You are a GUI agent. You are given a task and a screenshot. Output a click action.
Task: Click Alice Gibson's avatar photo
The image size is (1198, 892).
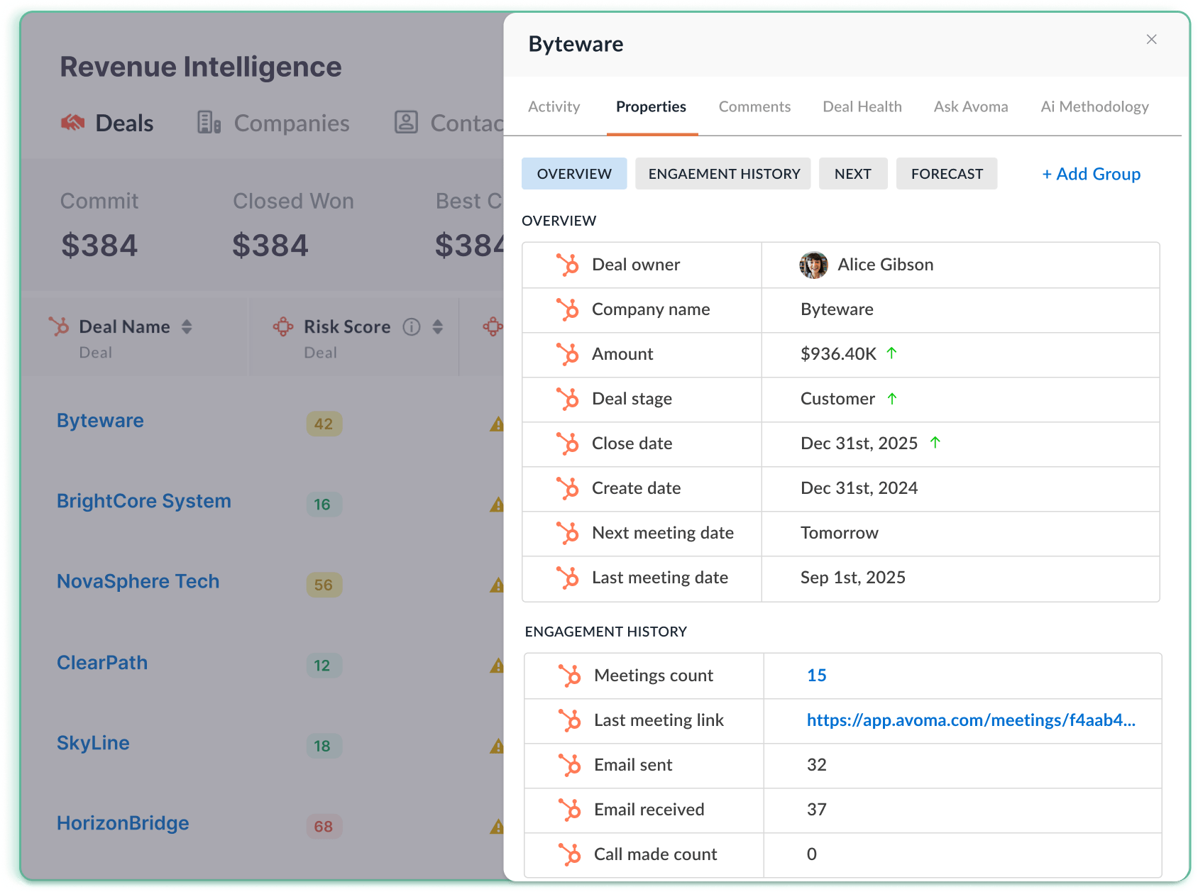click(813, 265)
